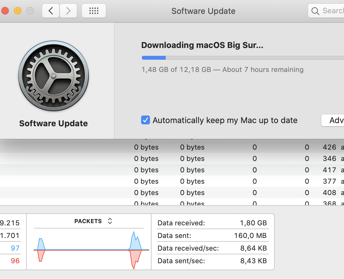Click the packets network activity graph
The image size is (344, 279).
(x=91, y=250)
